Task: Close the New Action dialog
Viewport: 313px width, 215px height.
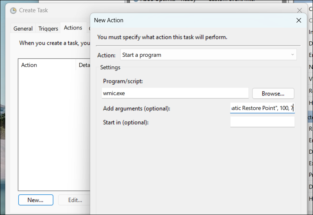Action: coord(299,20)
